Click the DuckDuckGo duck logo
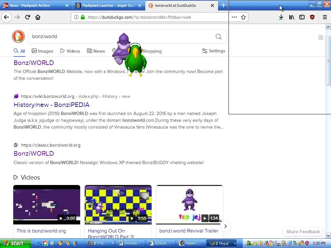Viewport: 331px width, 248px height. click(x=18, y=36)
